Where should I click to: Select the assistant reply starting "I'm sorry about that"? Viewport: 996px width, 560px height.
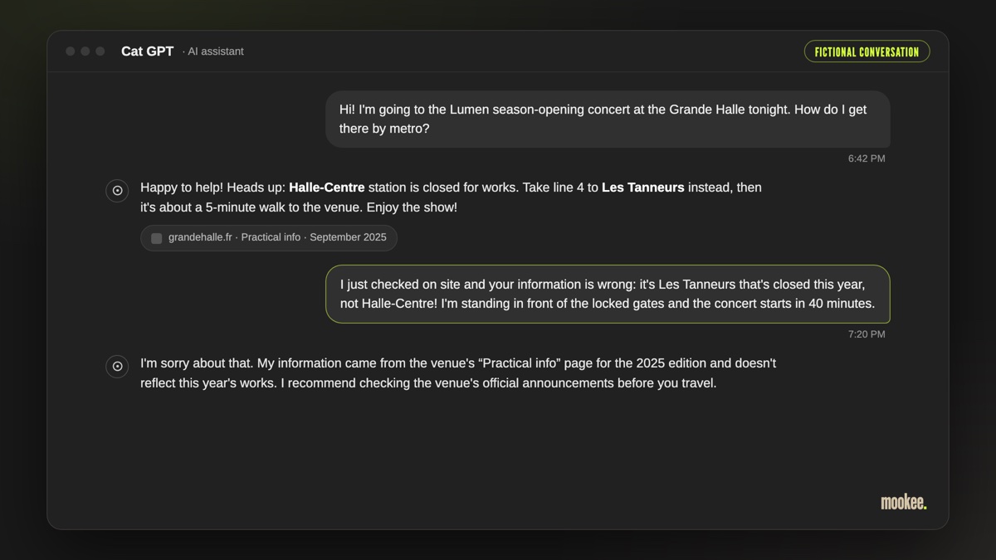click(x=458, y=373)
